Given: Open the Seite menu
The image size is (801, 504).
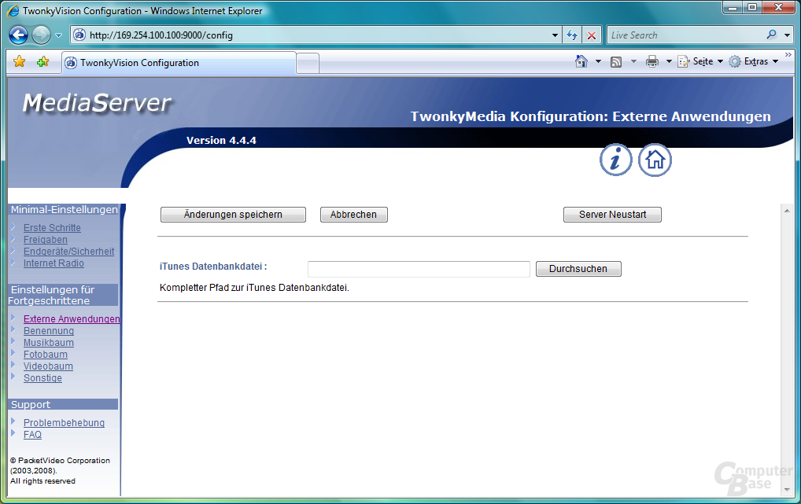Looking at the screenshot, I should click(700, 61).
